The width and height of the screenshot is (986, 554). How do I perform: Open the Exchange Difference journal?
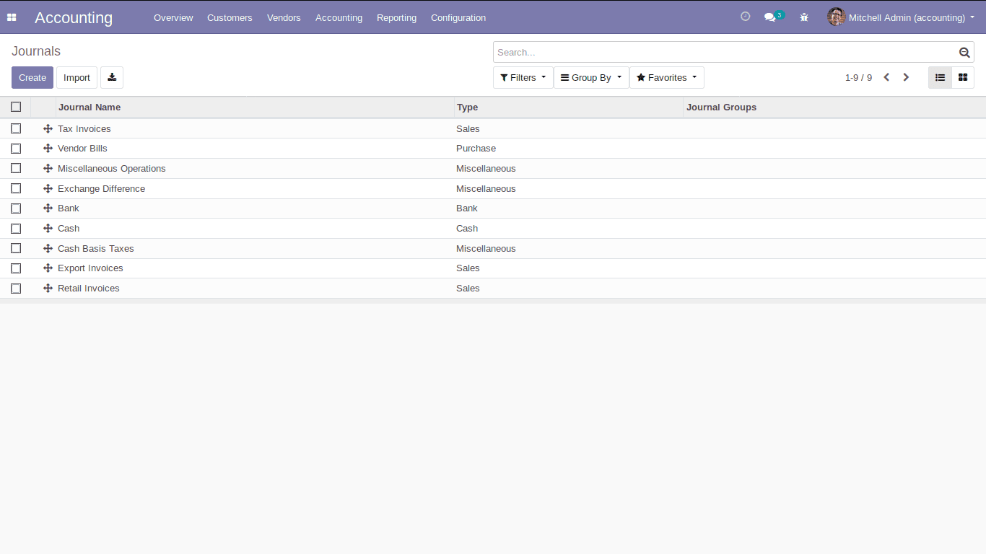[101, 188]
